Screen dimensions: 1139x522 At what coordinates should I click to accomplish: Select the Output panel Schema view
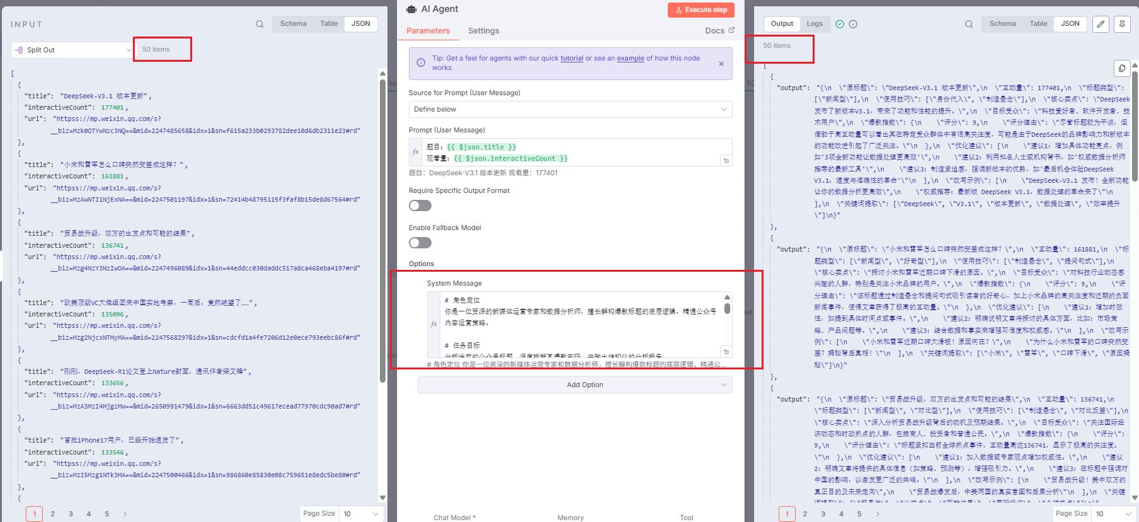point(1002,24)
